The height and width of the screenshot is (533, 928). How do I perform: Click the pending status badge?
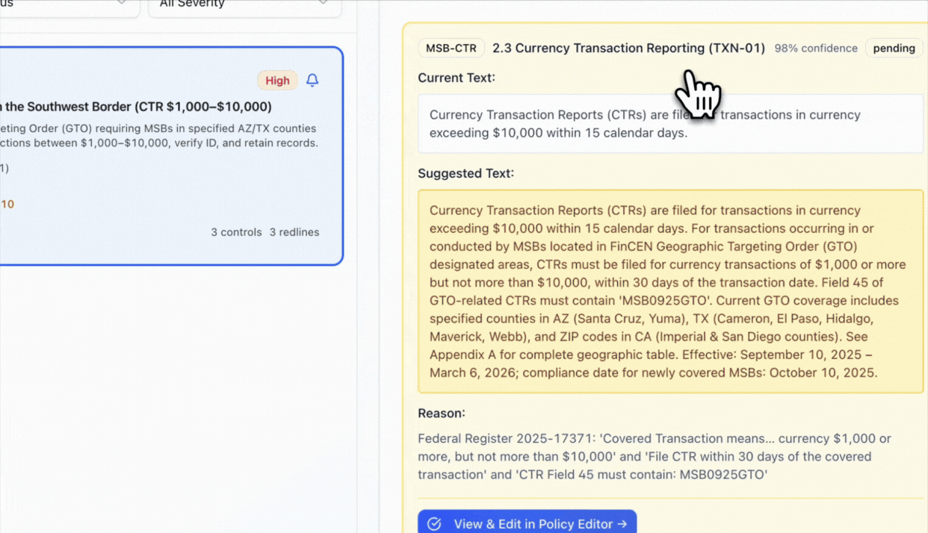(x=894, y=49)
